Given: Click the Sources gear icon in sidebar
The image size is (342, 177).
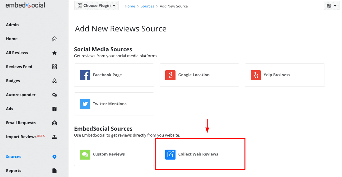Looking at the screenshot, I should point(54,157).
